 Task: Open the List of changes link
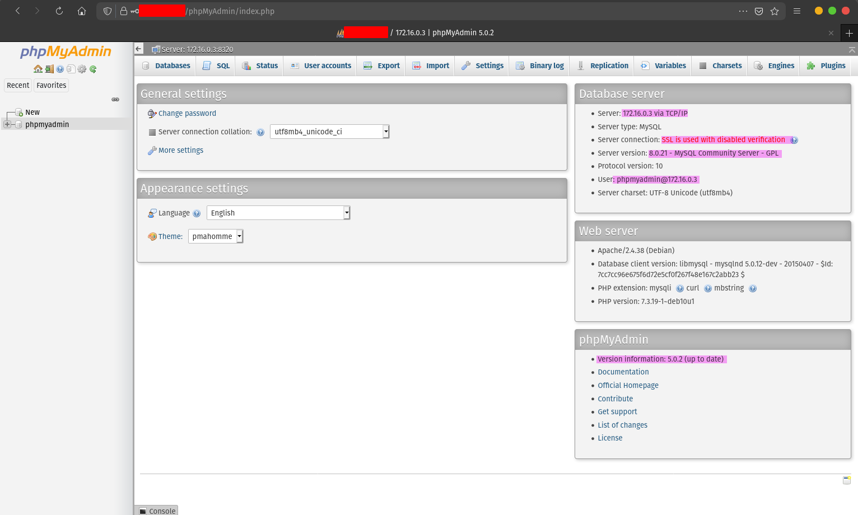(622, 425)
